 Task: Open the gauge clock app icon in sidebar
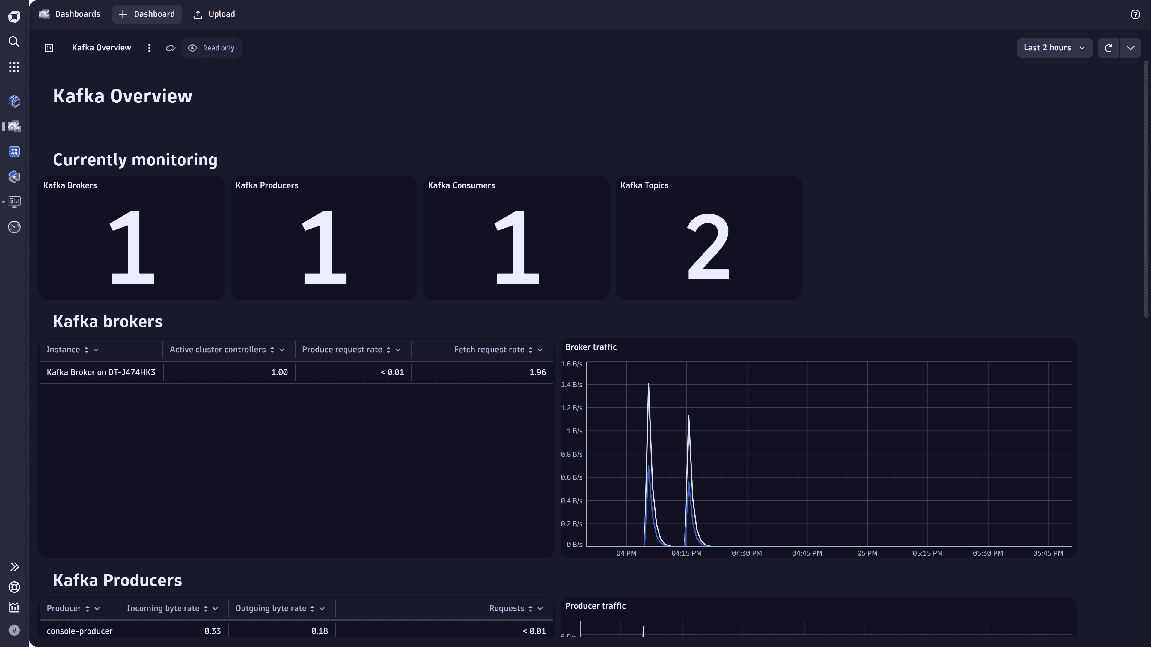(x=14, y=227)
